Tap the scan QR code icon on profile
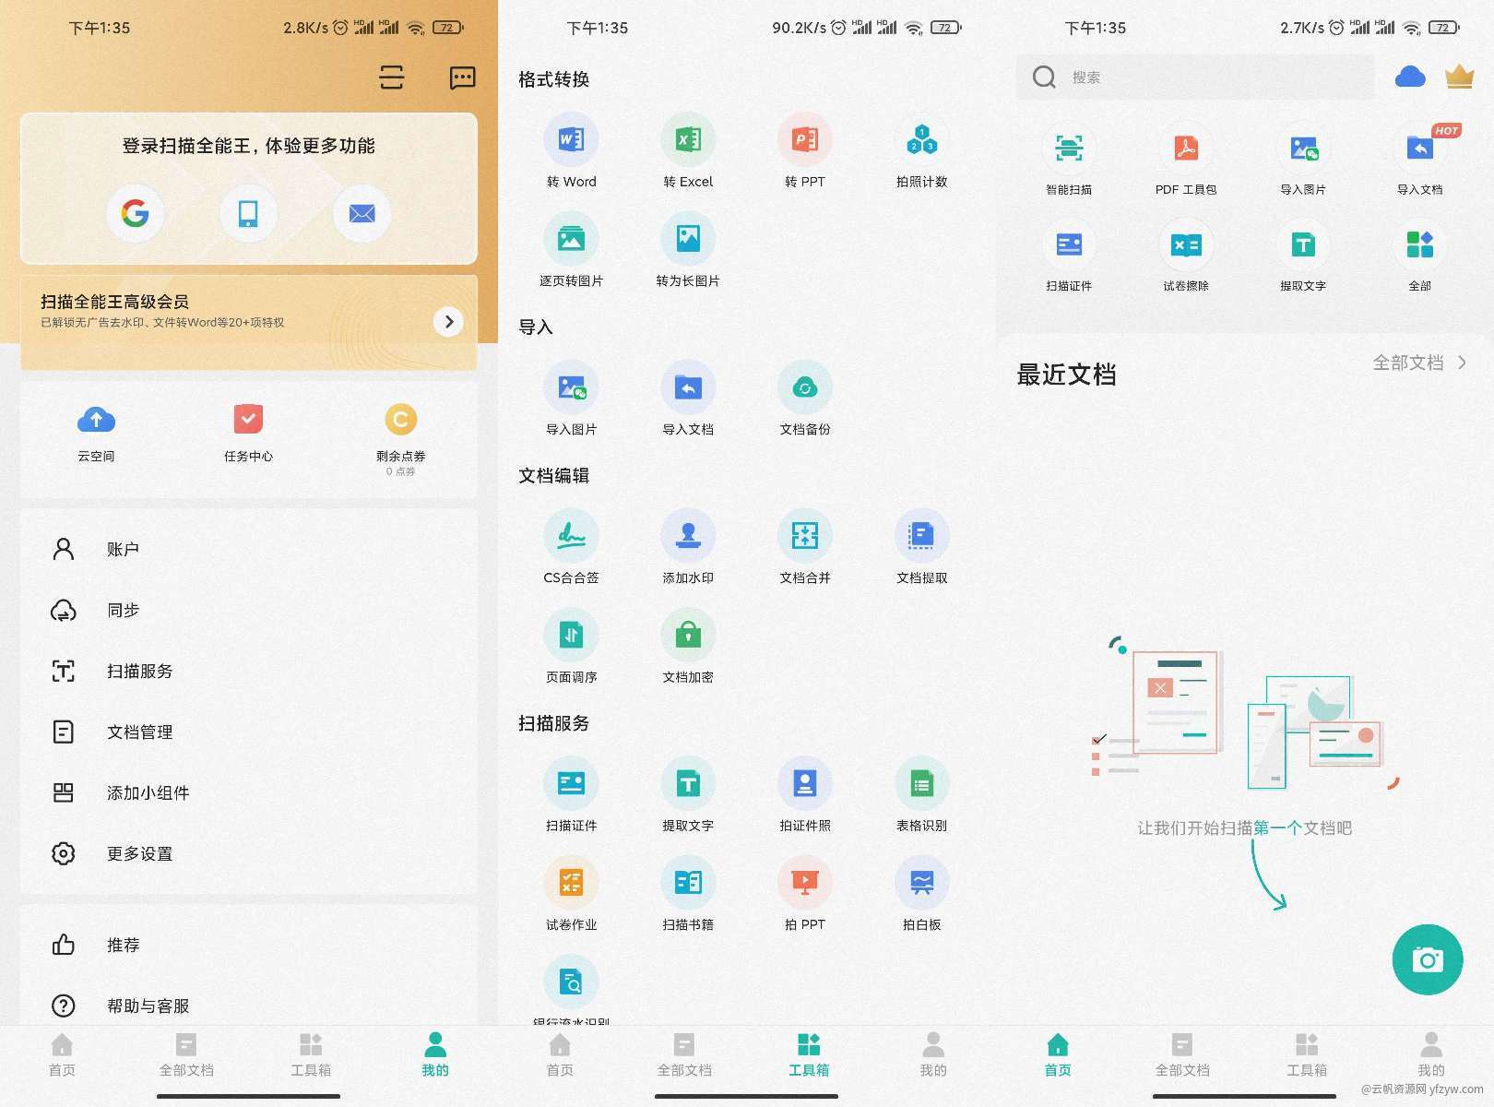Image resolution: width=1494 pixels, height=1107 pixels. pos(392,77)
